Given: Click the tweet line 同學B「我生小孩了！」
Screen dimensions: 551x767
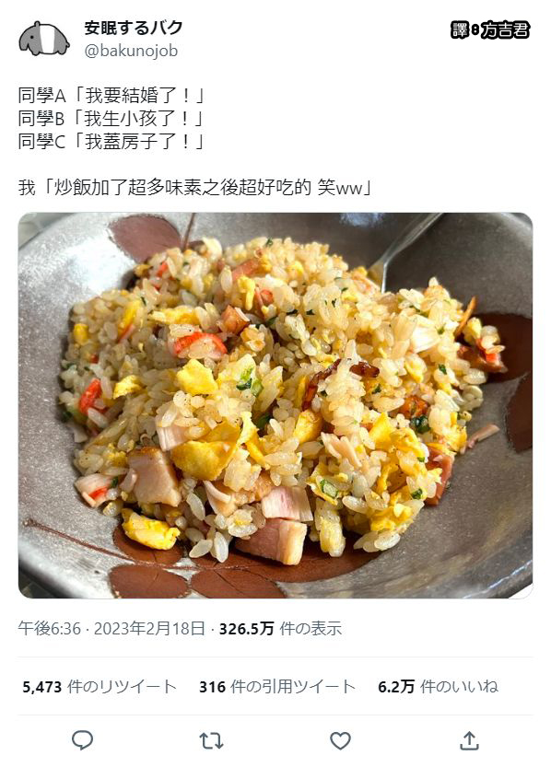Looking at the screenshot, I should 111,119.
